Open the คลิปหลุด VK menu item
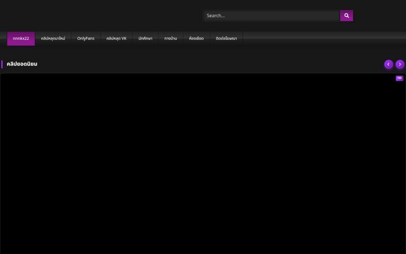406x254 pixels. click(x=116, y=38)
